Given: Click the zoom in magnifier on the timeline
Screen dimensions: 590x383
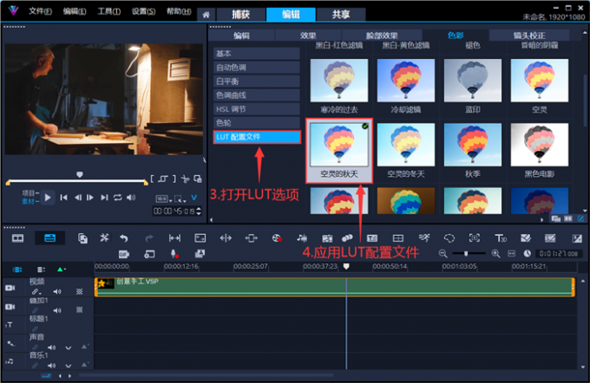Looking at the screenshot, I should point(495,253).
